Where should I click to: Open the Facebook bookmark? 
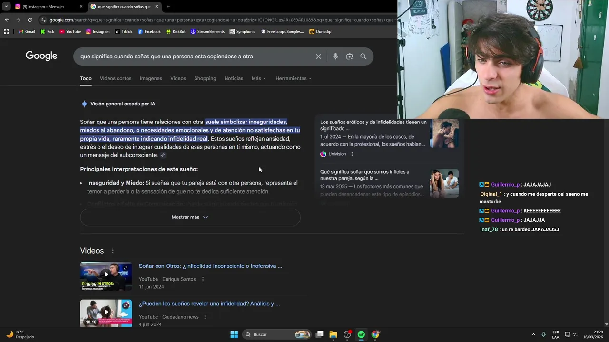(149, 32)
